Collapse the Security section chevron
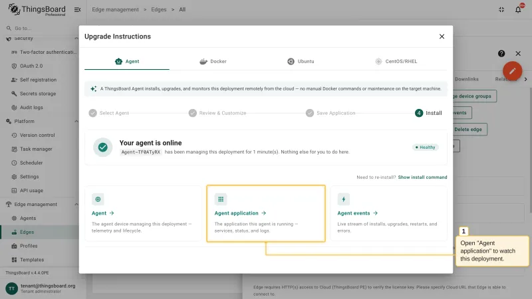Image resolution: width=532 pixels, height=299 pixels. (x=76, y=39)
